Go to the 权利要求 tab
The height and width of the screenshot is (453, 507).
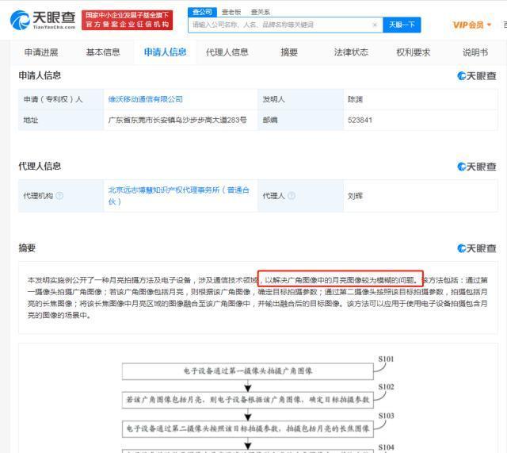pos(414,52)
